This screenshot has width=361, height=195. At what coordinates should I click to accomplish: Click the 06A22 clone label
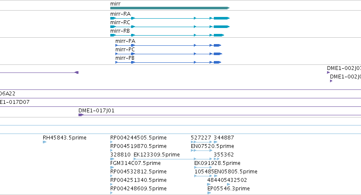click(8, 93)
